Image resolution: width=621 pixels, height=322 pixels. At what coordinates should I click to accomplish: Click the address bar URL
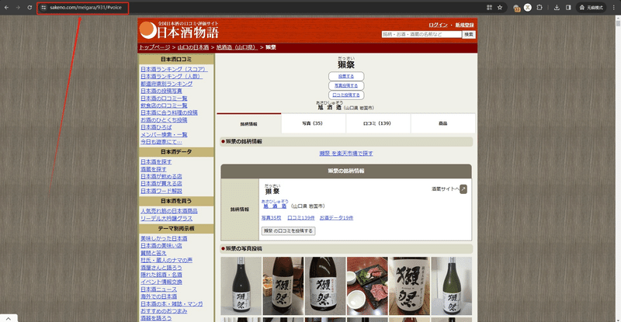click(85, 8)
